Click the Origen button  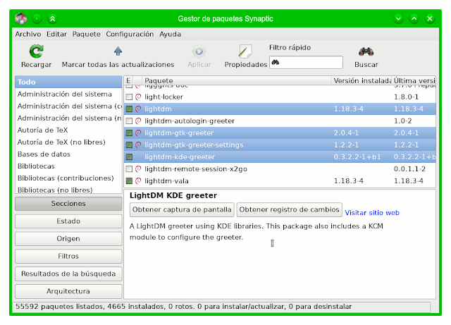click(x=68, y=239)
